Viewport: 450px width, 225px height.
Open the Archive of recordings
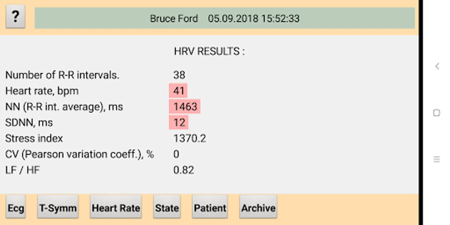pos(258,207)
